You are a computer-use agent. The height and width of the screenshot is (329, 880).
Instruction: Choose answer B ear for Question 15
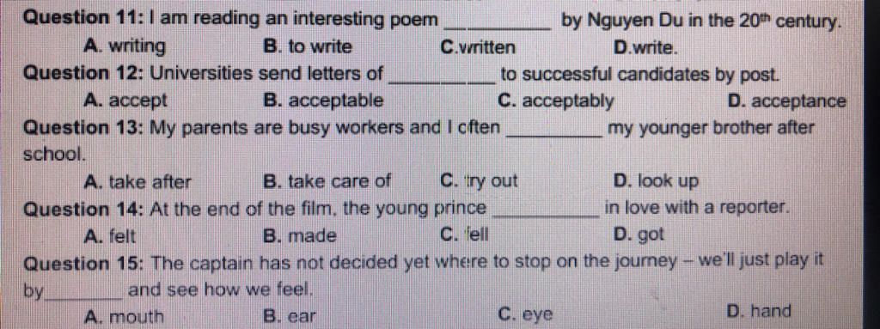(x=290, y=317)
